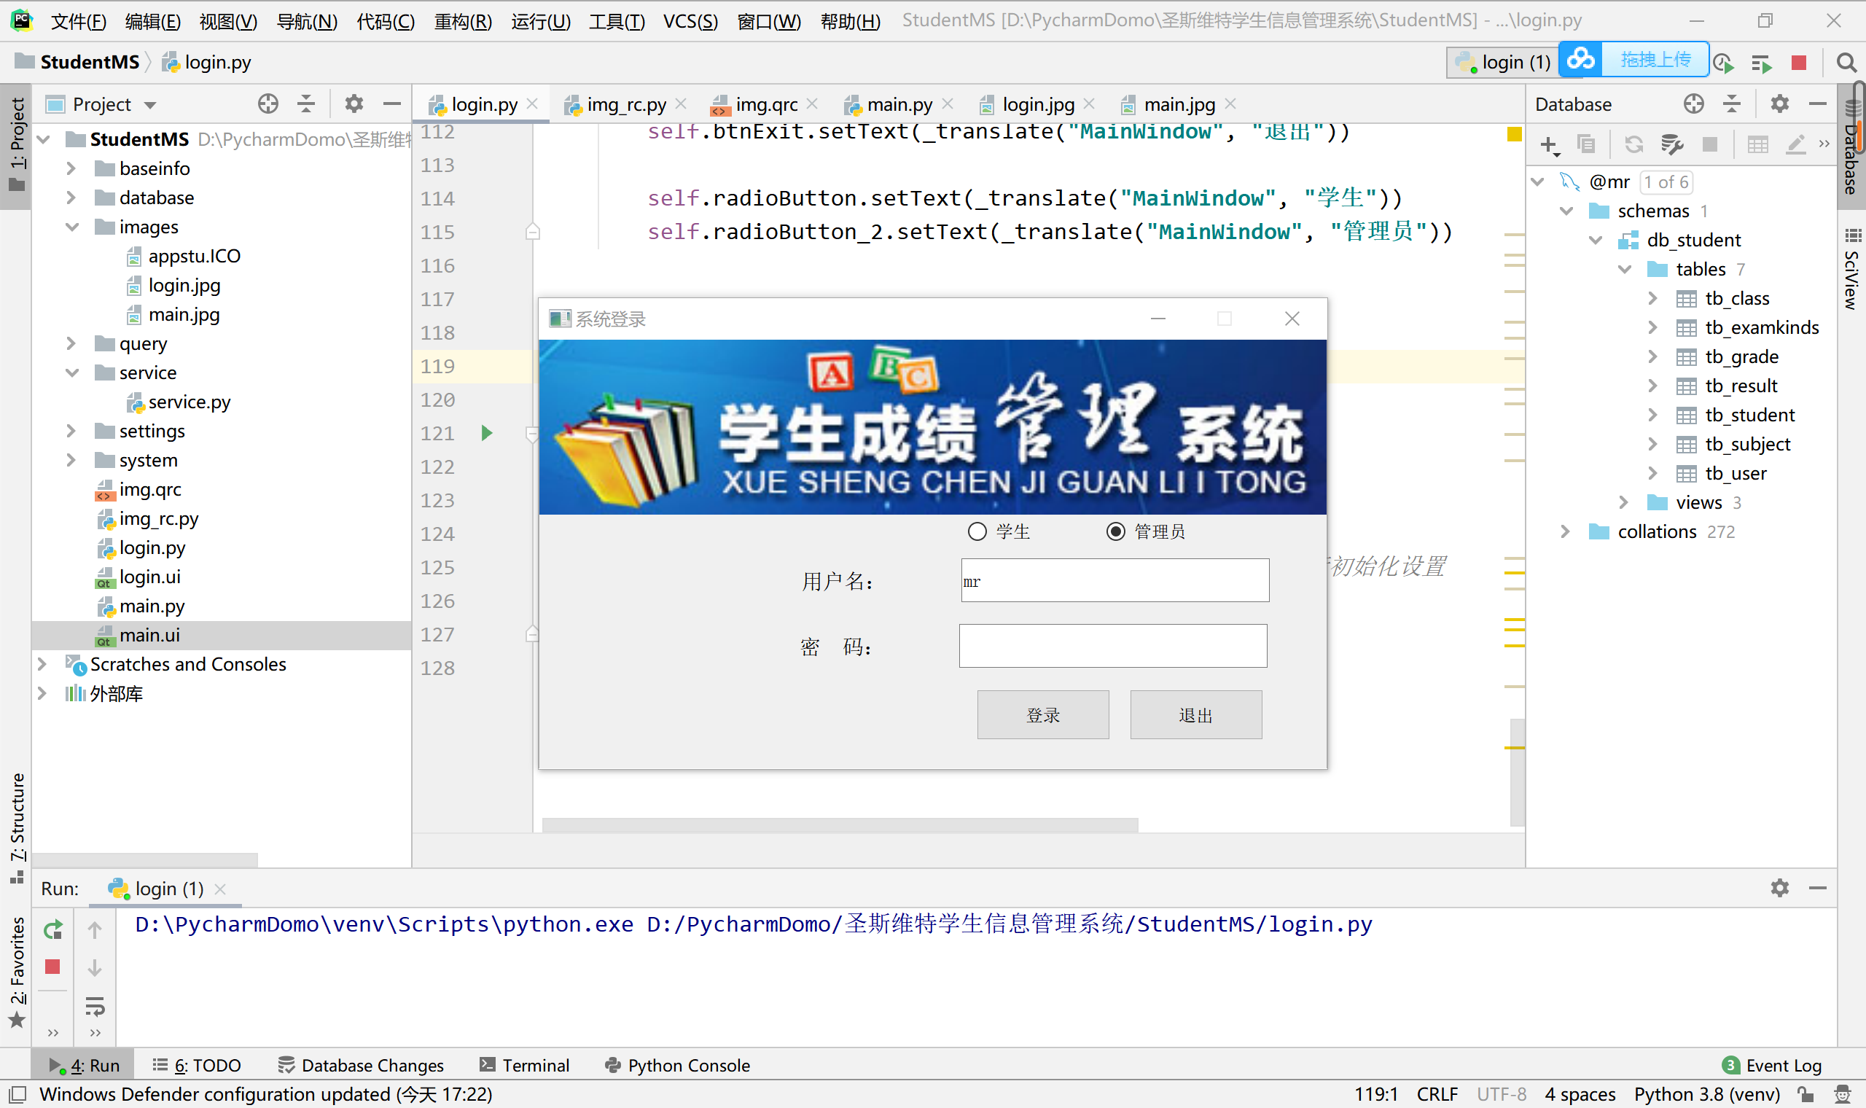Open the 文件(F) menu
The width and height of the screenshot is (1866, 1108).
tap(79, 21)
